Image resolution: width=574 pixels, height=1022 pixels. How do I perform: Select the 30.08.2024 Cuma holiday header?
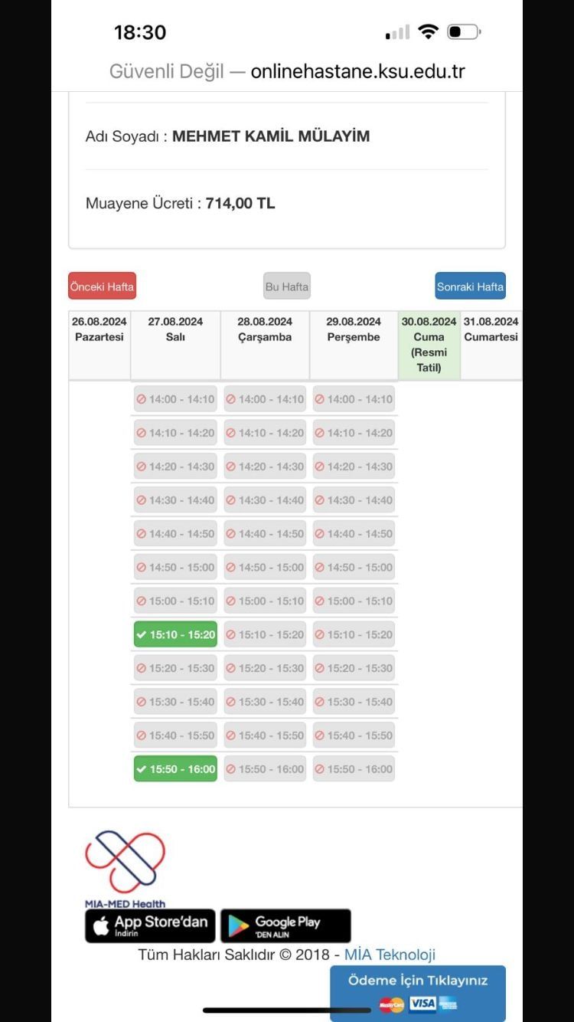pyautogui.click(x=429, y=345)
